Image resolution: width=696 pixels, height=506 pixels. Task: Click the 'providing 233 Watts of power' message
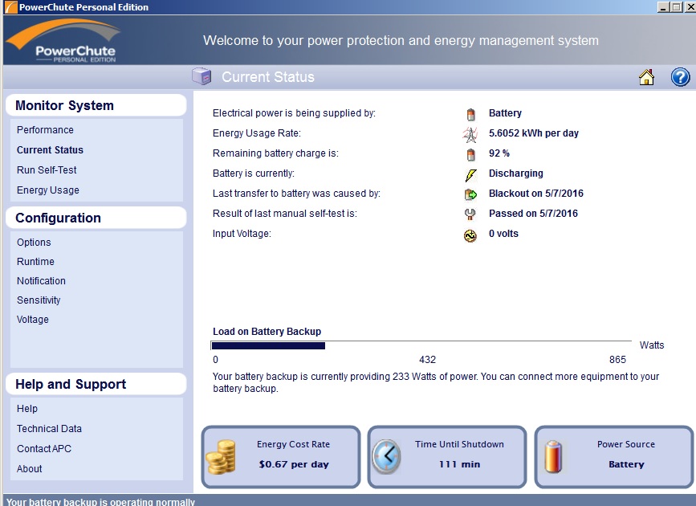point(436,382)
